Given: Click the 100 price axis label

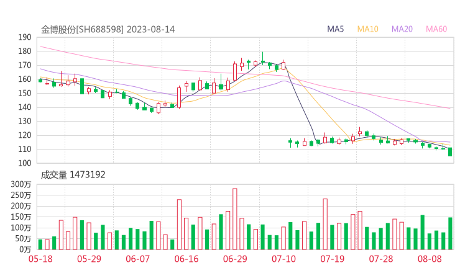Looking at the screenshot, I should coord(25,163).
